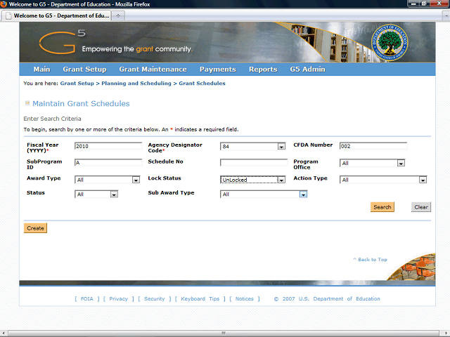This screenshot has width=450, height=337.
Task: Open the G5 Admin menu
Action: coord(308,70)
